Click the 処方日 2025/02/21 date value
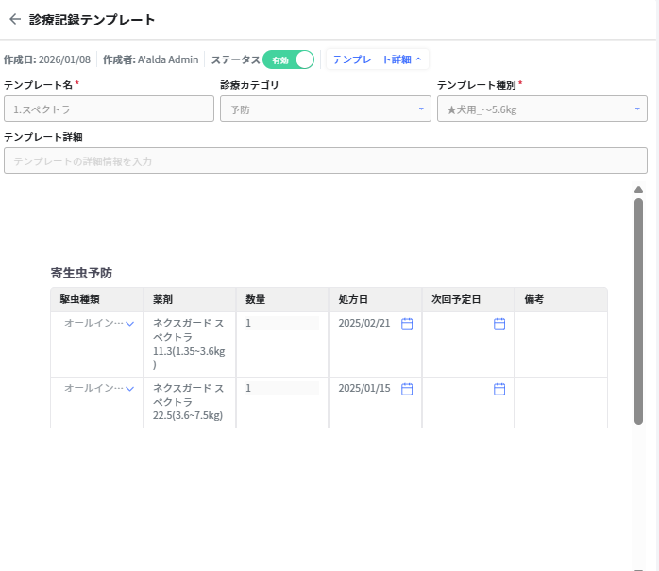The image size is (659, 571). coord(364,323)
